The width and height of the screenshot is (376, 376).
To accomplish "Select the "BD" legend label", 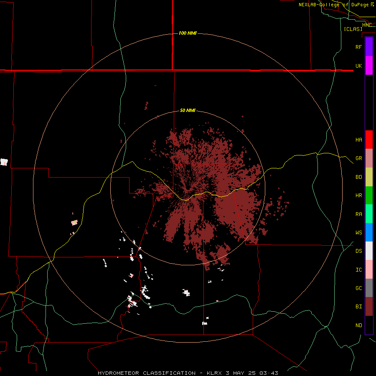I will [x=358, y=177].
